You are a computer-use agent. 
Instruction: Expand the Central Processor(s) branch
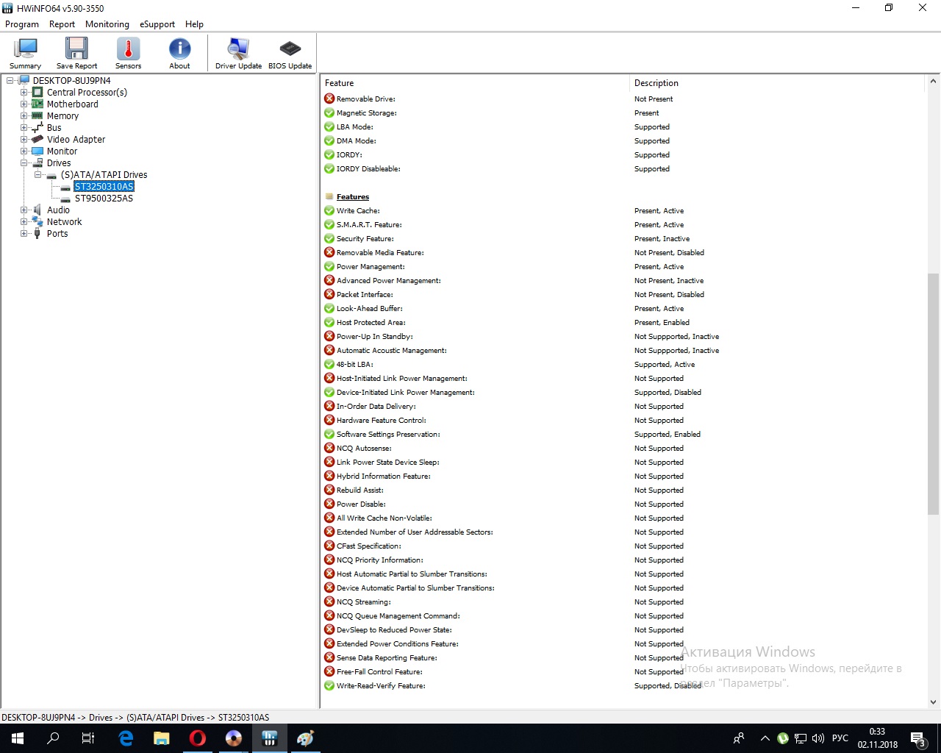24,93
